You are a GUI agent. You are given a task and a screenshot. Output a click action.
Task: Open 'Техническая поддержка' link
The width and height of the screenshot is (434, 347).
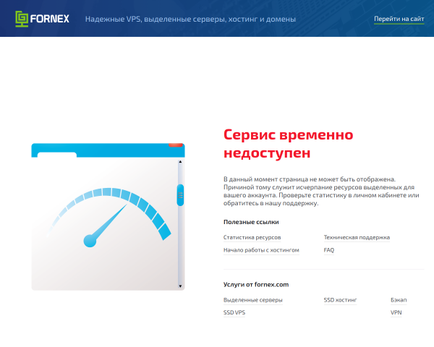pyautogui.click(x=357, y=237)
